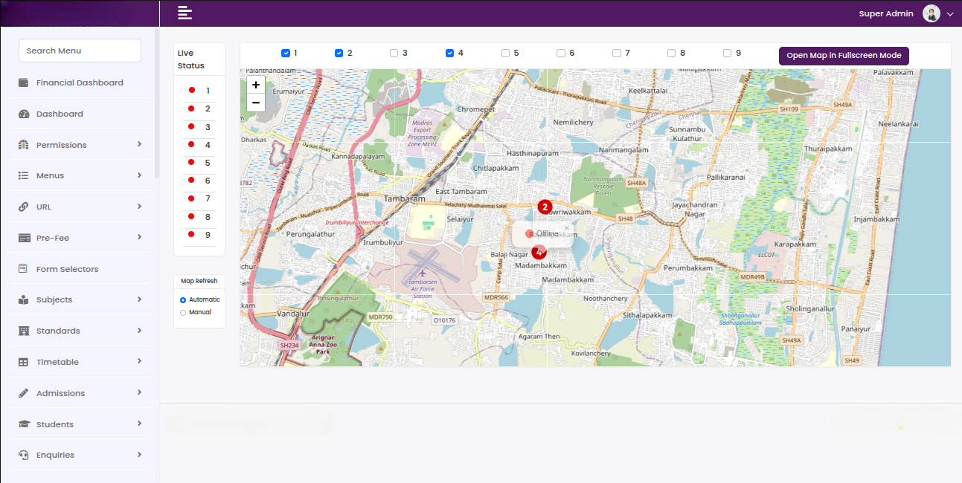Click the Menus list icon

click(x=23, y=175)
